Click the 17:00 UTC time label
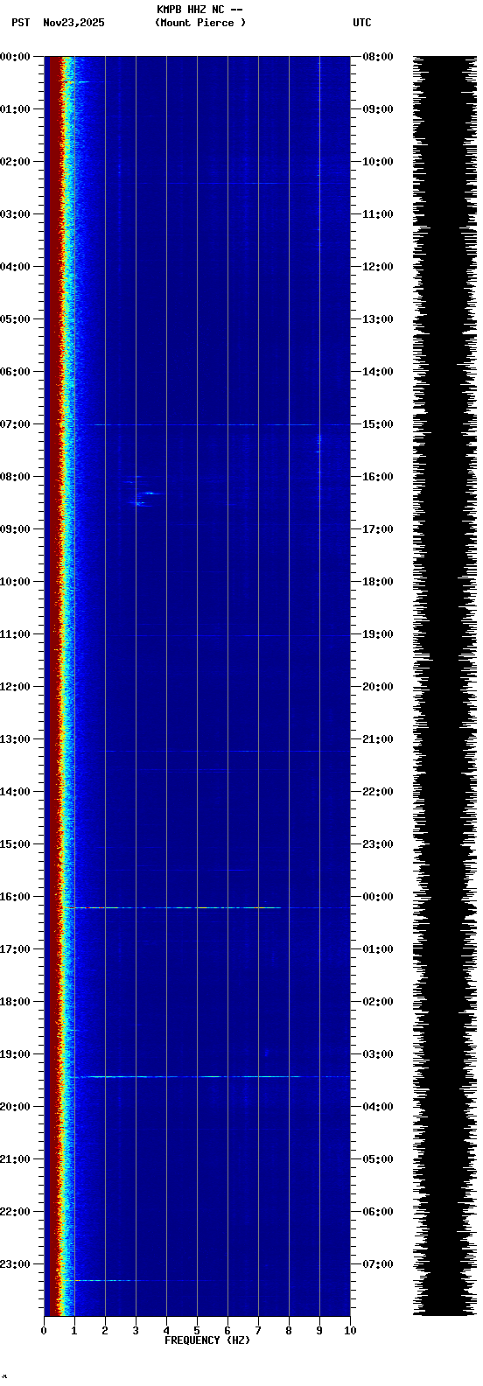483x1386 pixels. click(378, 529)
